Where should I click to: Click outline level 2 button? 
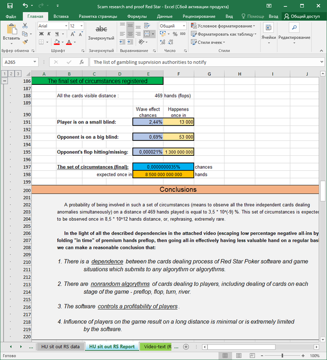11,74
